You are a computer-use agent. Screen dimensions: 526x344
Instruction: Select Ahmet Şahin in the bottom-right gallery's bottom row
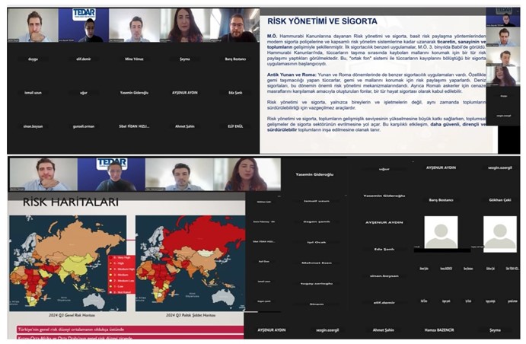(x=383, y=330)
